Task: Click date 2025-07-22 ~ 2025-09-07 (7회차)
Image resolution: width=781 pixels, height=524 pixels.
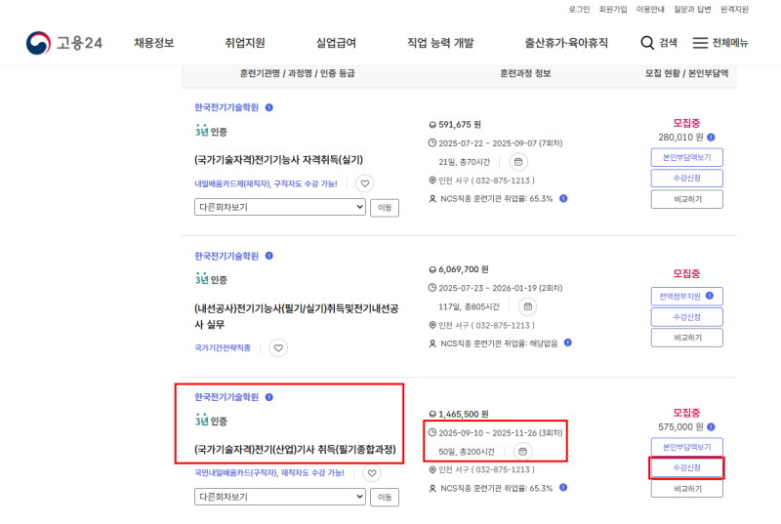Action: 501,143
